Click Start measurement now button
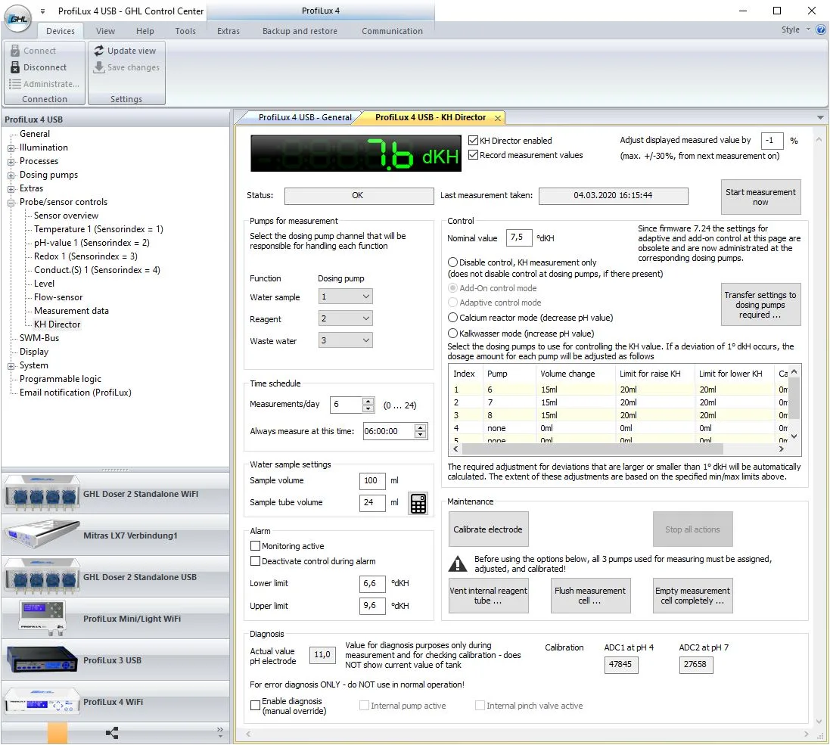The height and width of the screenshot is (745, 830). coord(760,197)
